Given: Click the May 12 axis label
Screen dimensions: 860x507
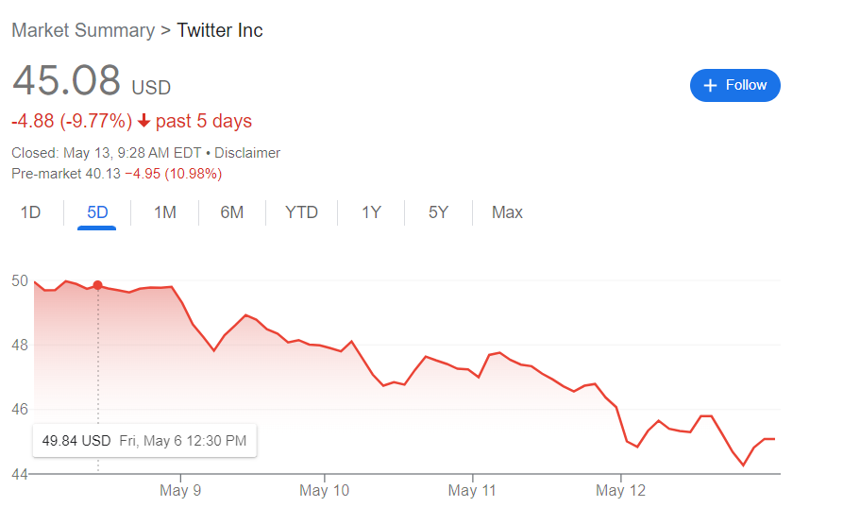Looking at the screenshot, I should [621, 491].
